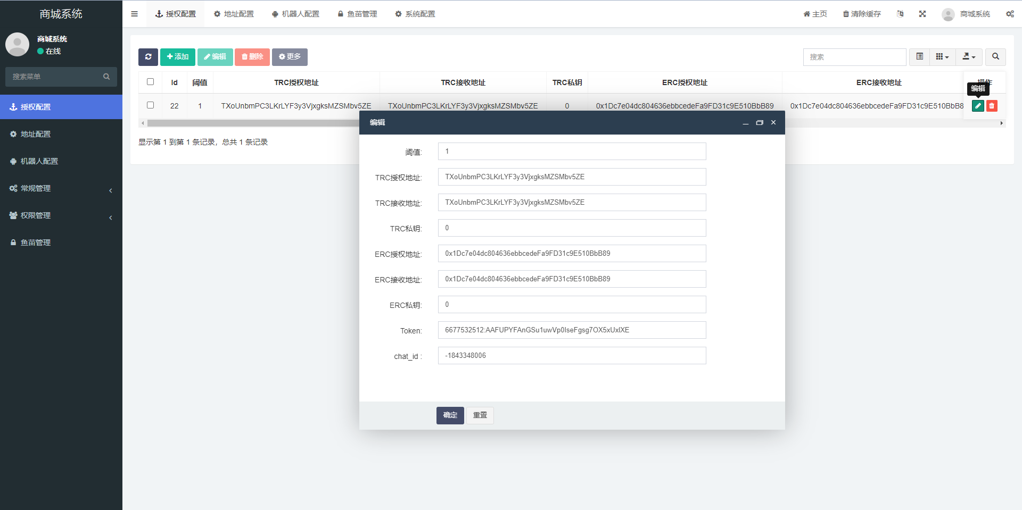This screenshot has width=1022, height=510.
Task: Switch to the 地址配置 tab
Action: (x=234, y=14)
